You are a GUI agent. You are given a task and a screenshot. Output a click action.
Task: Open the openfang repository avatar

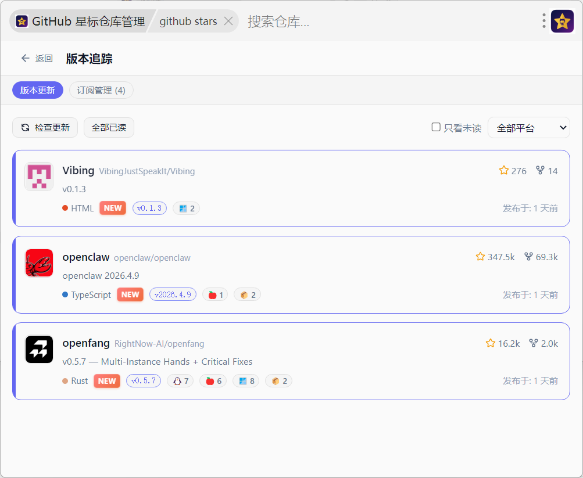[39, 349]
